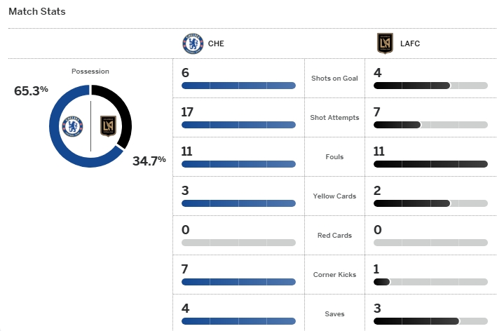
Task: Click the LAFC logo inside possession donut
Action: tap(108, 126)
